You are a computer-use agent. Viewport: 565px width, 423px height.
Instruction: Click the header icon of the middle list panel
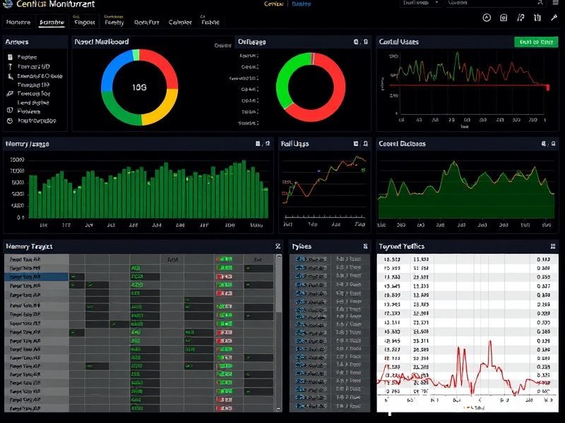(x=365, y=246)
